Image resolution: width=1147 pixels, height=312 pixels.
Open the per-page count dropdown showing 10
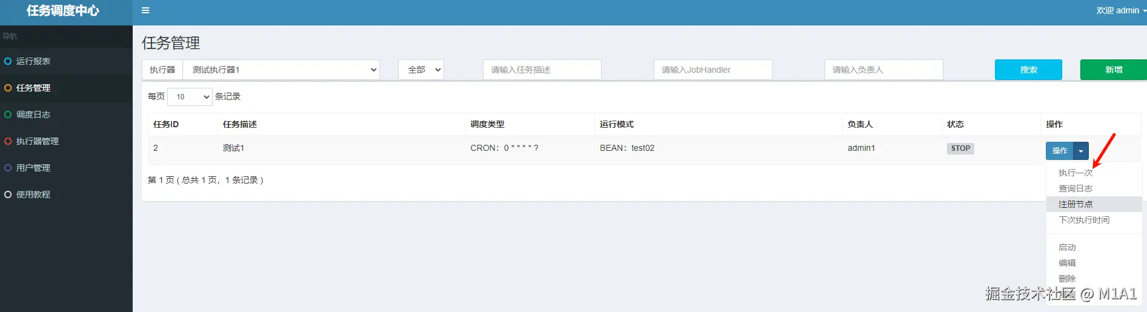190,96
